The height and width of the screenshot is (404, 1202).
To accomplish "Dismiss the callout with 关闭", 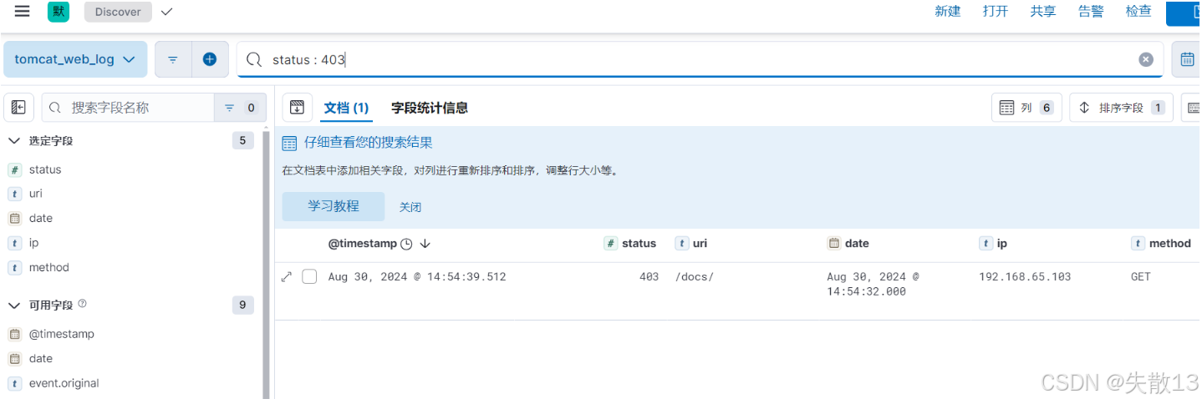I will click(x=410, y=207).
